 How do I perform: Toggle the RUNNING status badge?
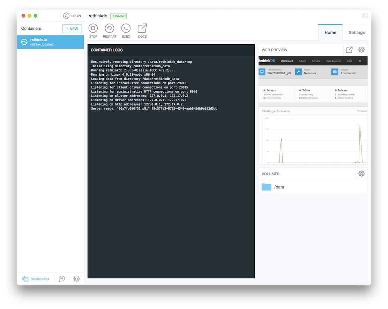click(118, 16)
